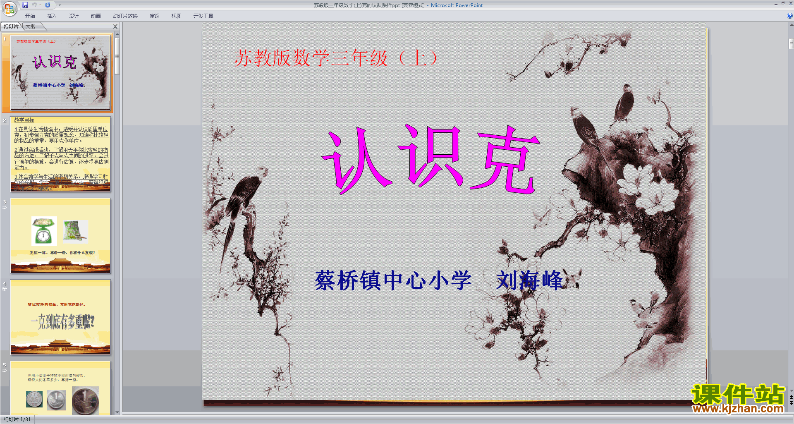Image resolution: width=794 pixels, height=424 pixels.
Task: Click status bar text 幻灯片 1/31
Action: click(x=17, y=419)
